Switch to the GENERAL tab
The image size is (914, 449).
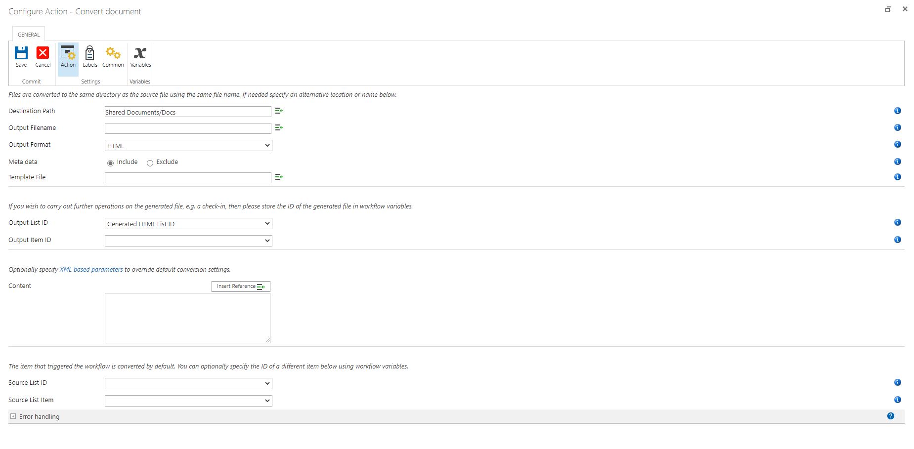pos(28,34)
